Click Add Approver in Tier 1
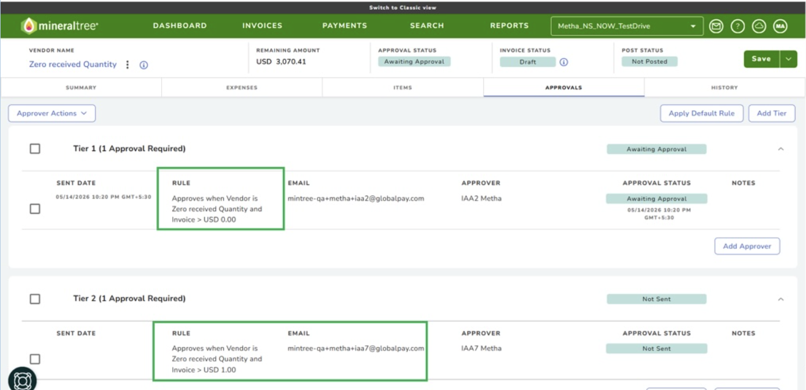The image size is (806, 390). [x=747, y=246]
